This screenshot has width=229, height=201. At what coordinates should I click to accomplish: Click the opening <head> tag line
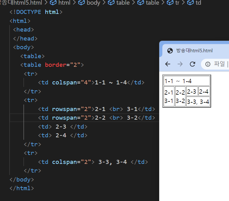point(23,30)
